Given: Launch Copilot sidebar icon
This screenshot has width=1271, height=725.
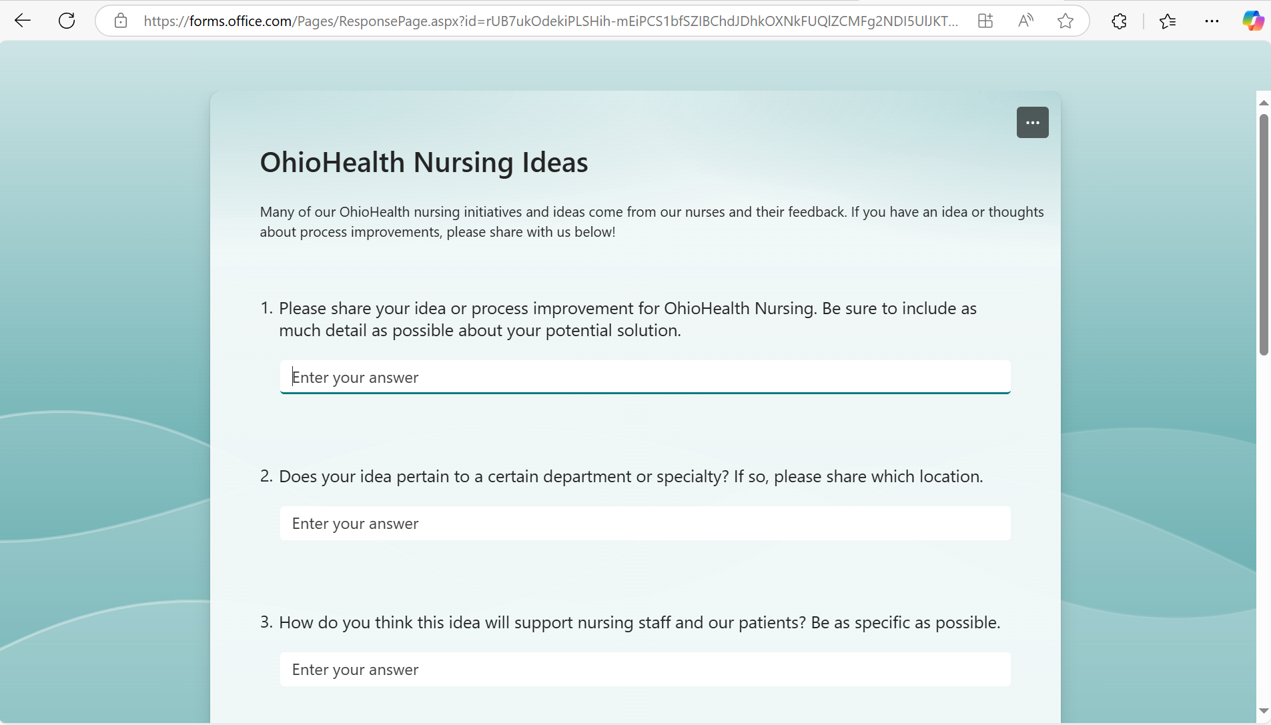Looking at the screenshot, I should click(x=1252, y=21).
